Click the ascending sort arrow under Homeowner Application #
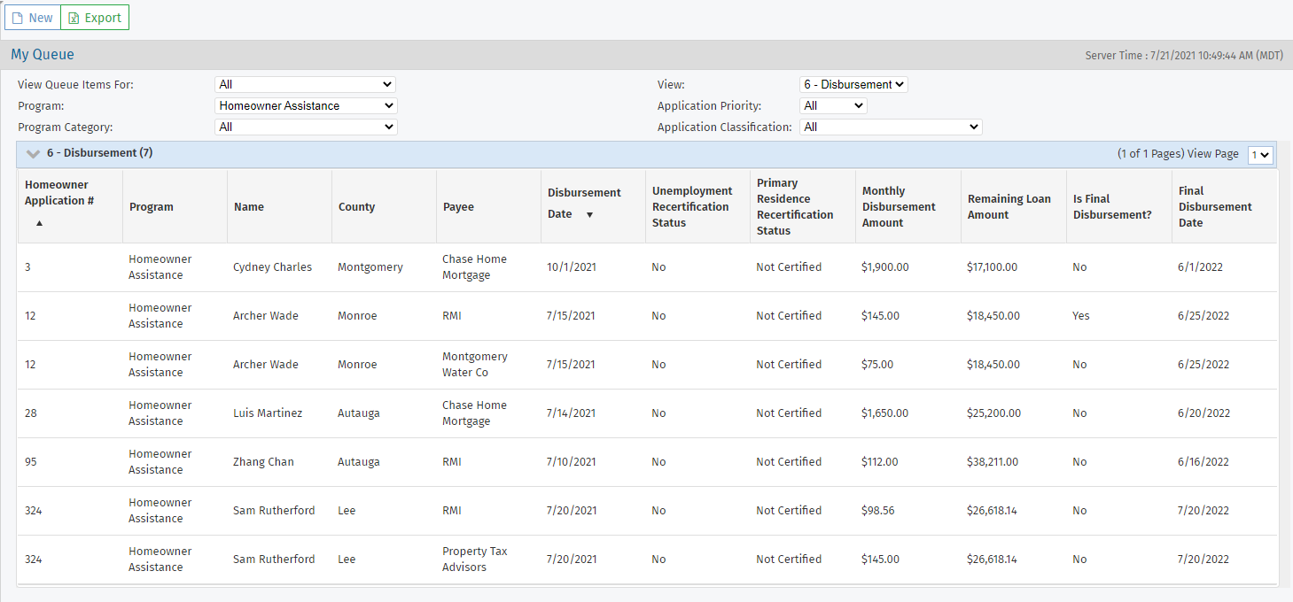Viewport: 1293px width, 602px height. pos(39,223)
